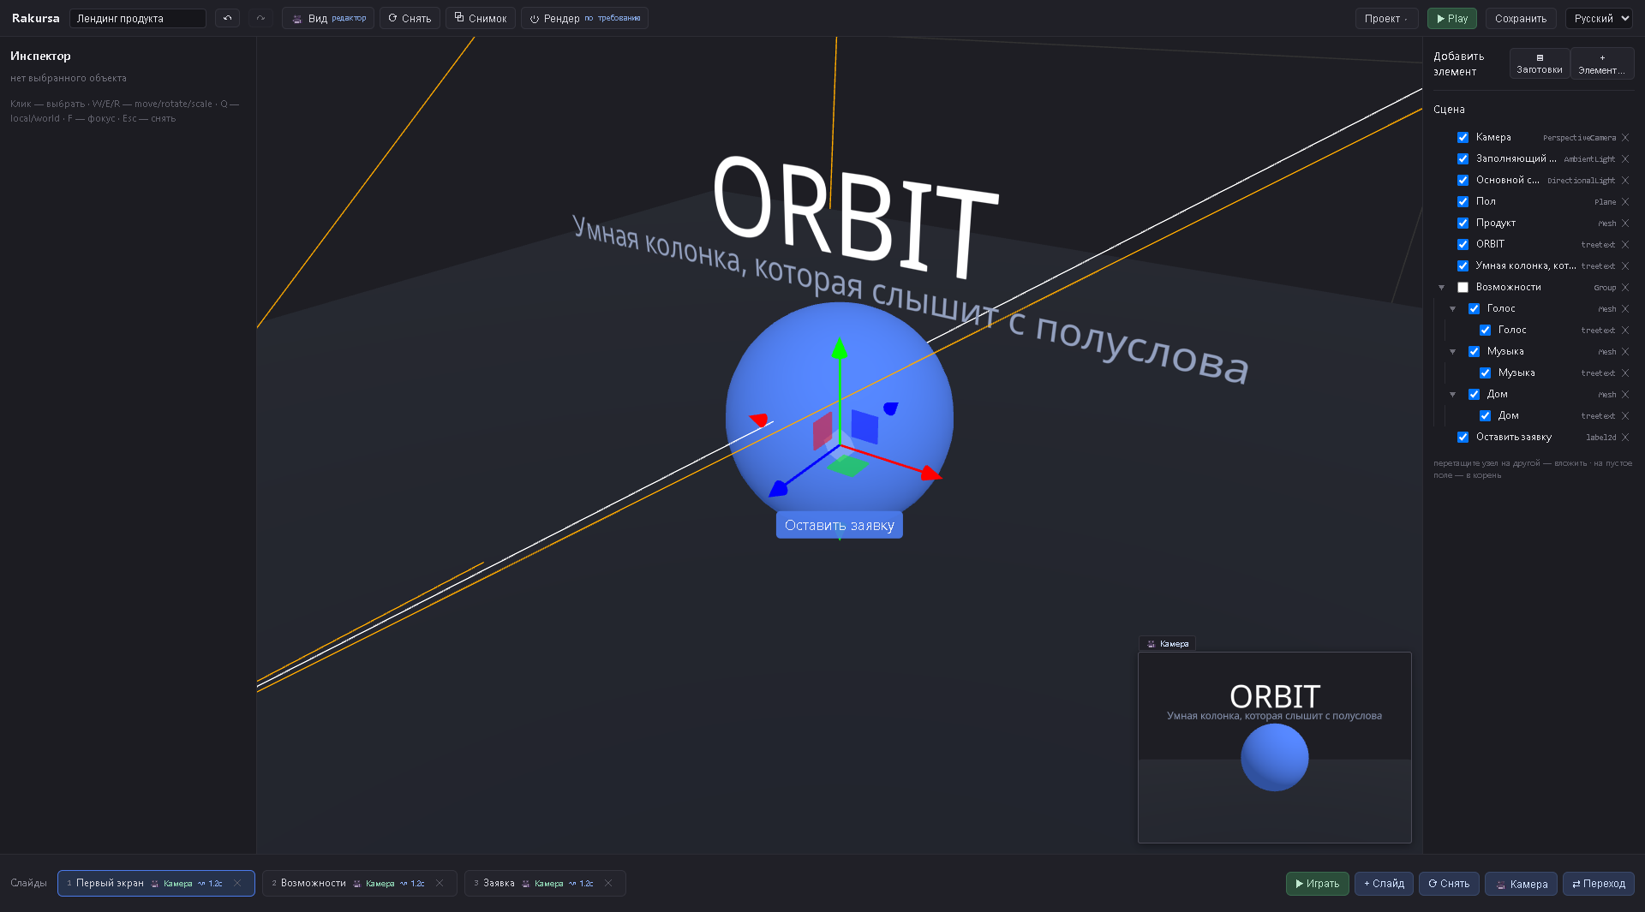Delete the Пол plane node
This screenshot has width=1645, height=912.
pyautogui.click(x=1625, y=202)
